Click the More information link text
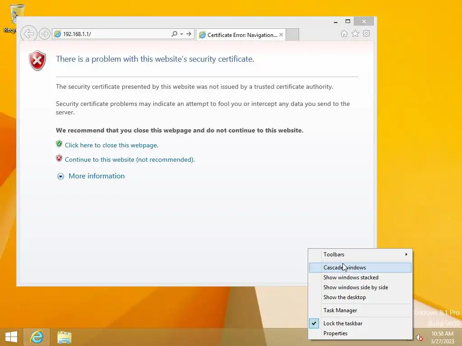Screen dimensions: 462x346 pyautogui.click(x=97, y=176)
